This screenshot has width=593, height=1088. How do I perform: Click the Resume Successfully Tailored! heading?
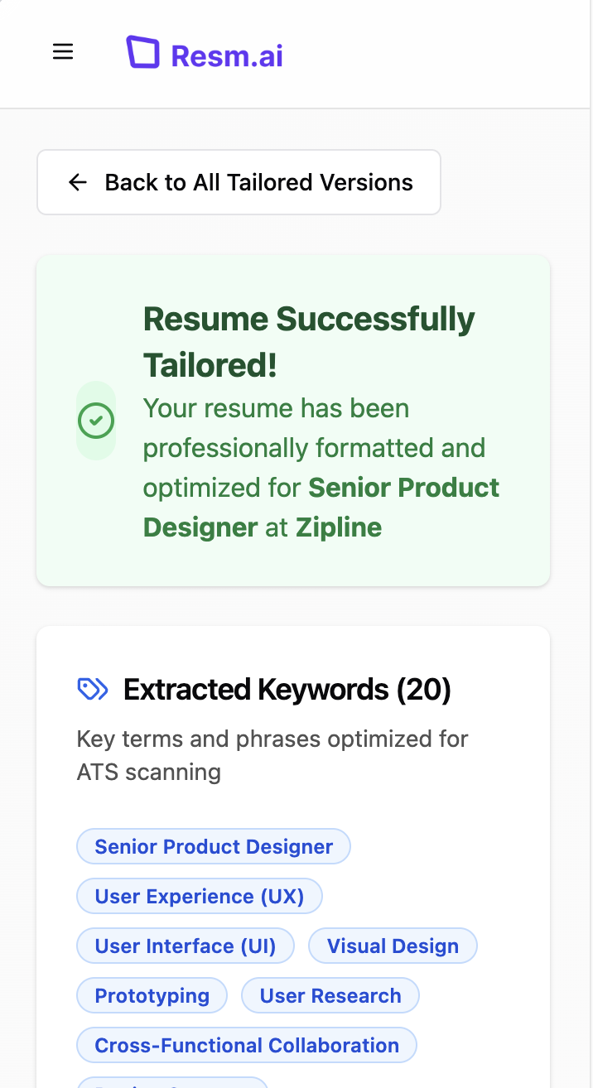pos(308,340)
